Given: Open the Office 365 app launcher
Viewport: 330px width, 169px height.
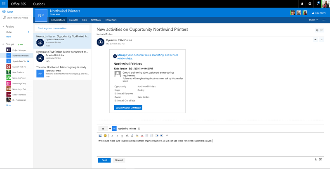Looking at the screenshot, I should click(4, 4).
